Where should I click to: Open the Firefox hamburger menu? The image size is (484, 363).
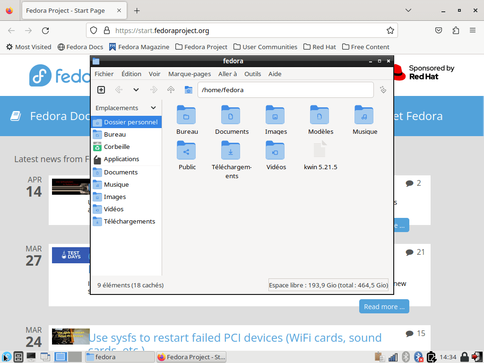coord(473,30)
